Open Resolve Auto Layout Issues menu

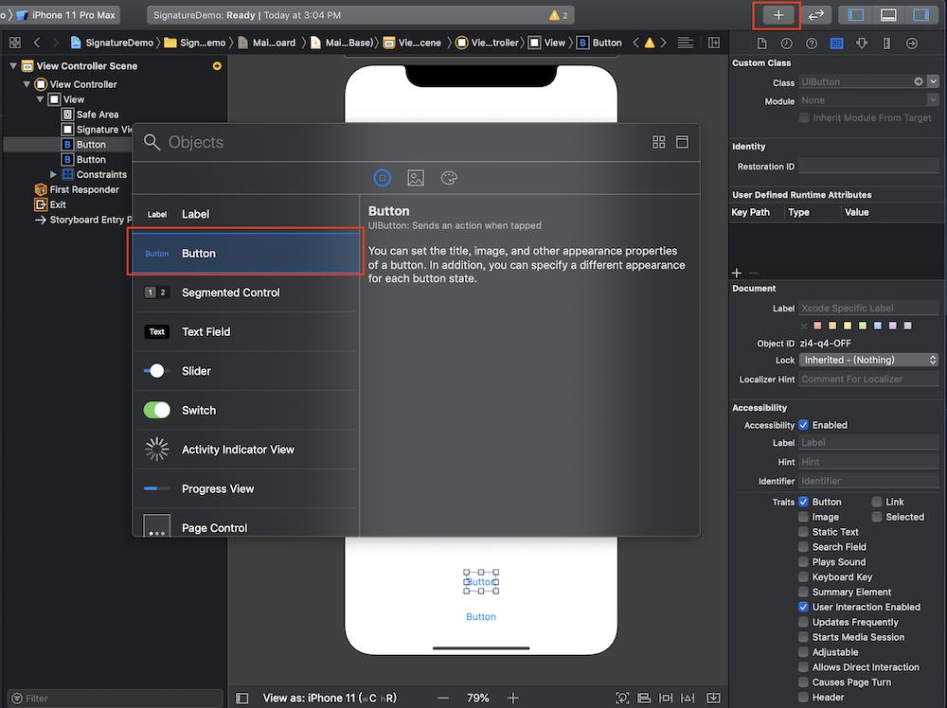pyautogui.click(x=688, y=699)
